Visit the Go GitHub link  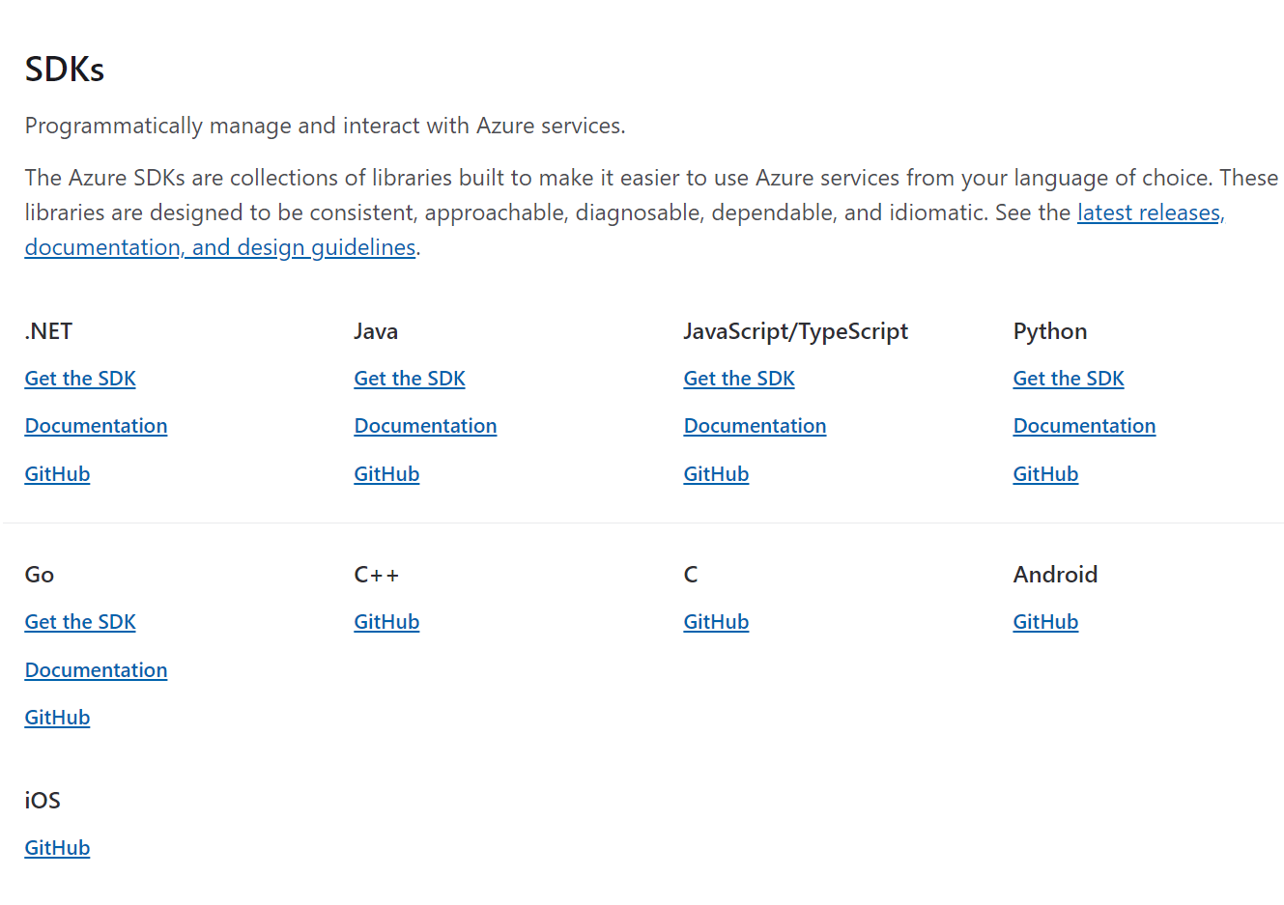(x=57, y=718)
